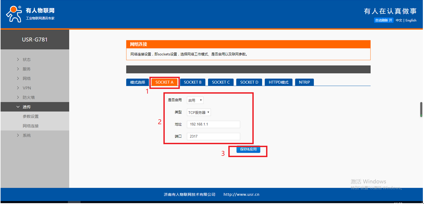The height and width of the screenshot is (204, 424).
Task: Switch to the SOCKET B tab
Action: click(x=193, y=82)
